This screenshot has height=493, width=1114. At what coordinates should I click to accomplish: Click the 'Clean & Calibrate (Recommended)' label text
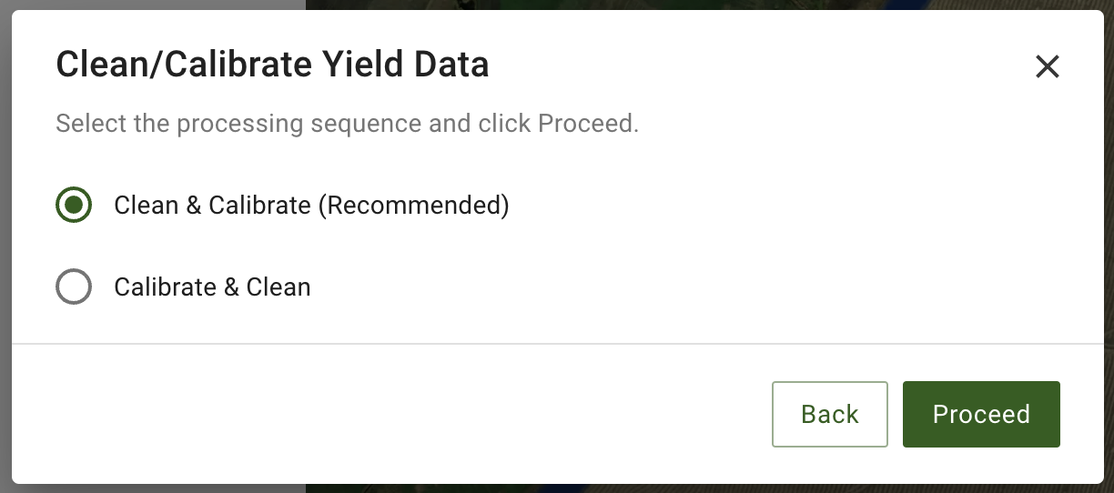pyautogui.click(x=310, y=206)
